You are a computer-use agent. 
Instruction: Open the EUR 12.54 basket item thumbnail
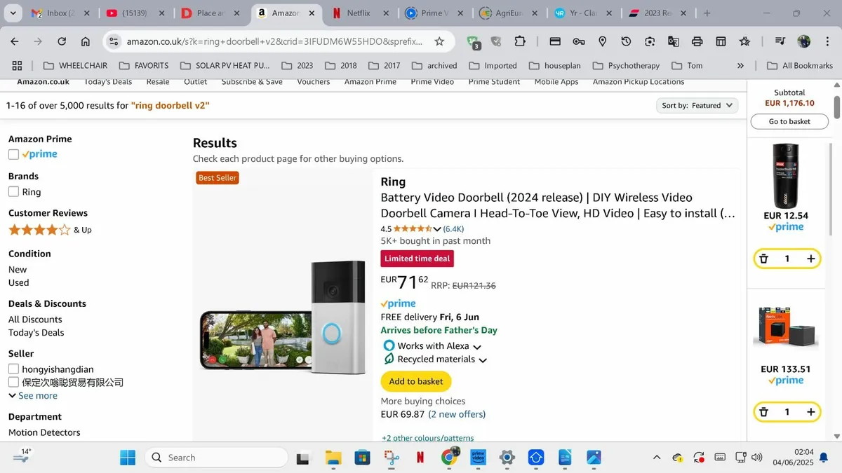coord(787,175)
